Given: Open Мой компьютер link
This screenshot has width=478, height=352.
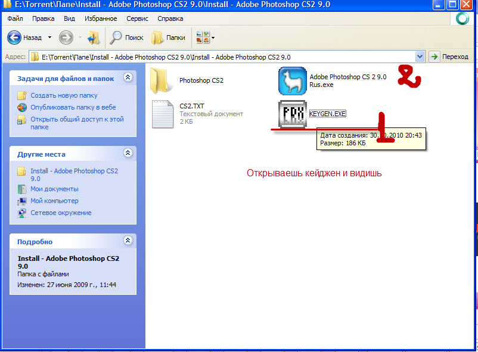Looking at the screenshot, I should [54, 201].
